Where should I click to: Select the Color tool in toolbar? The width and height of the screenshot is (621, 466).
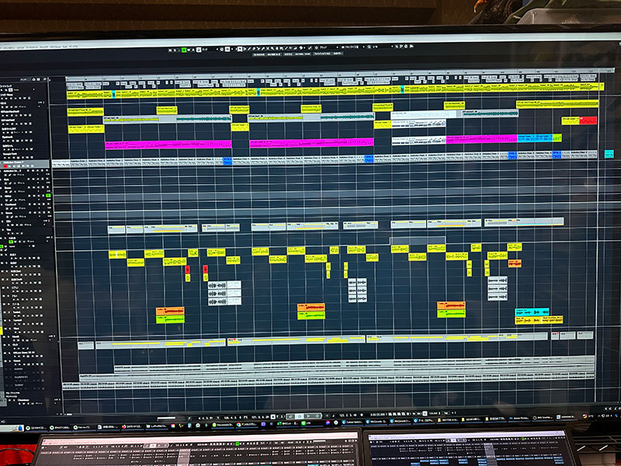[x=300, y=48]
